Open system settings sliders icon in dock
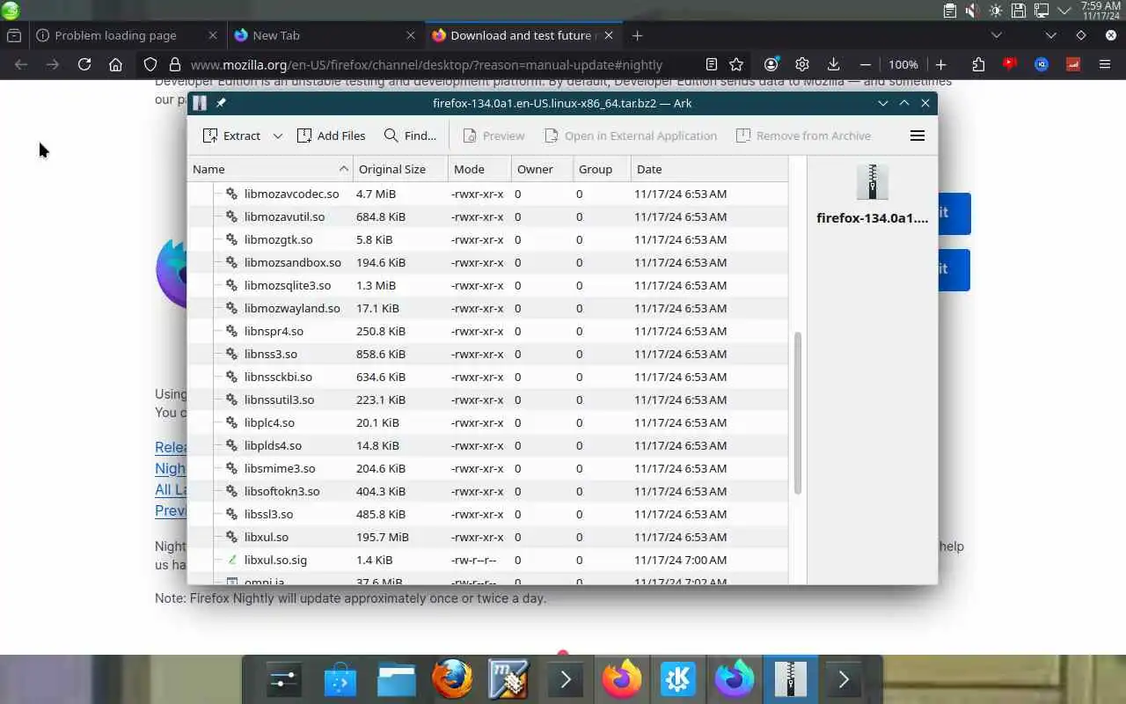Viewport: 1126px width, 704px height. point(283,679)
